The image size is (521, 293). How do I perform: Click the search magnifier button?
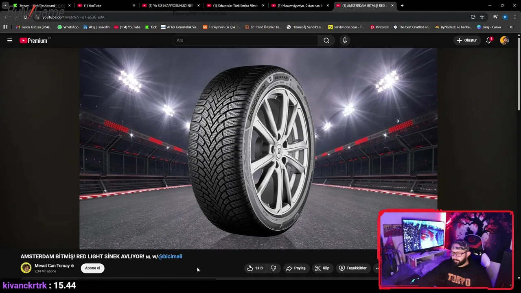326,40
